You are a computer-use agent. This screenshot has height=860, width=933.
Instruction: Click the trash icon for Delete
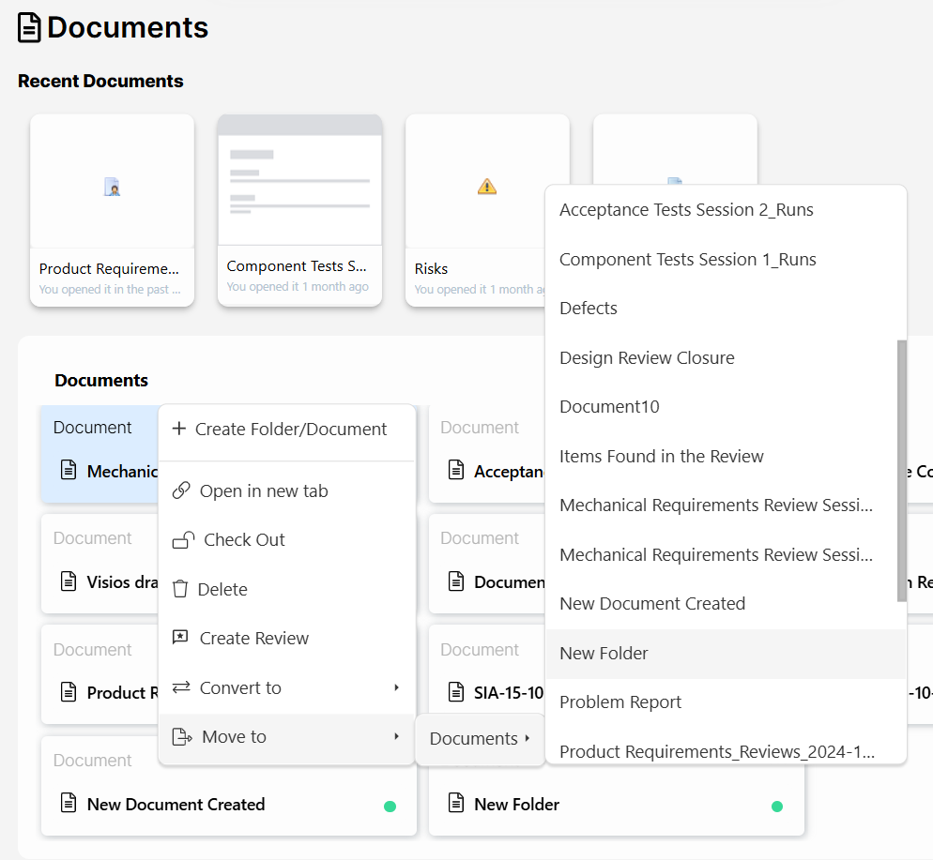181,589
